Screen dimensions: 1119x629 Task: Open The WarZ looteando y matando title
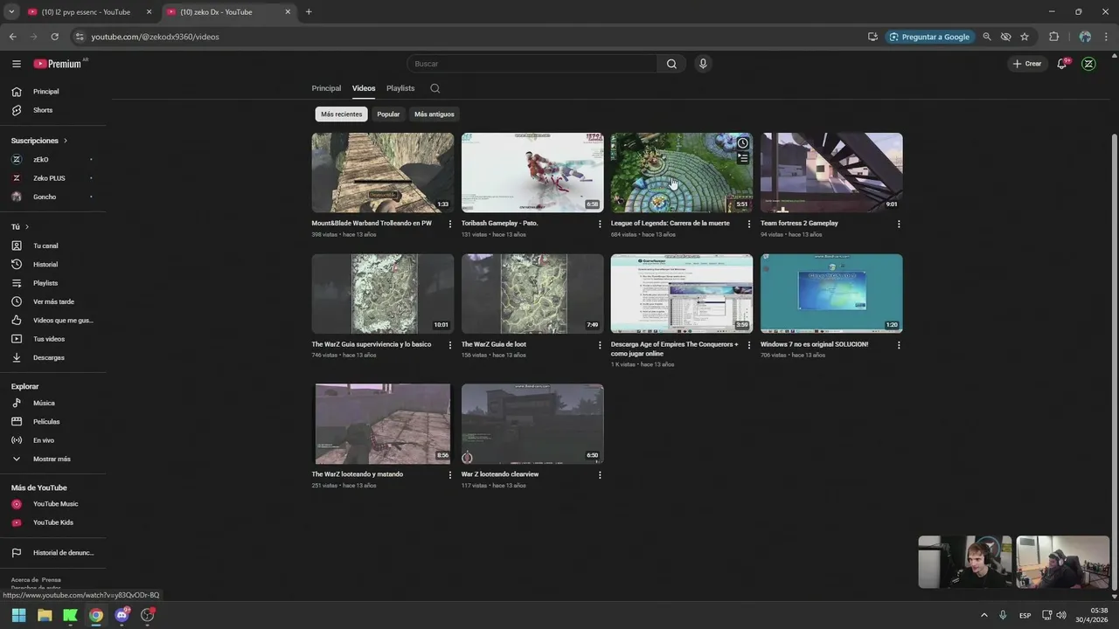358,474
